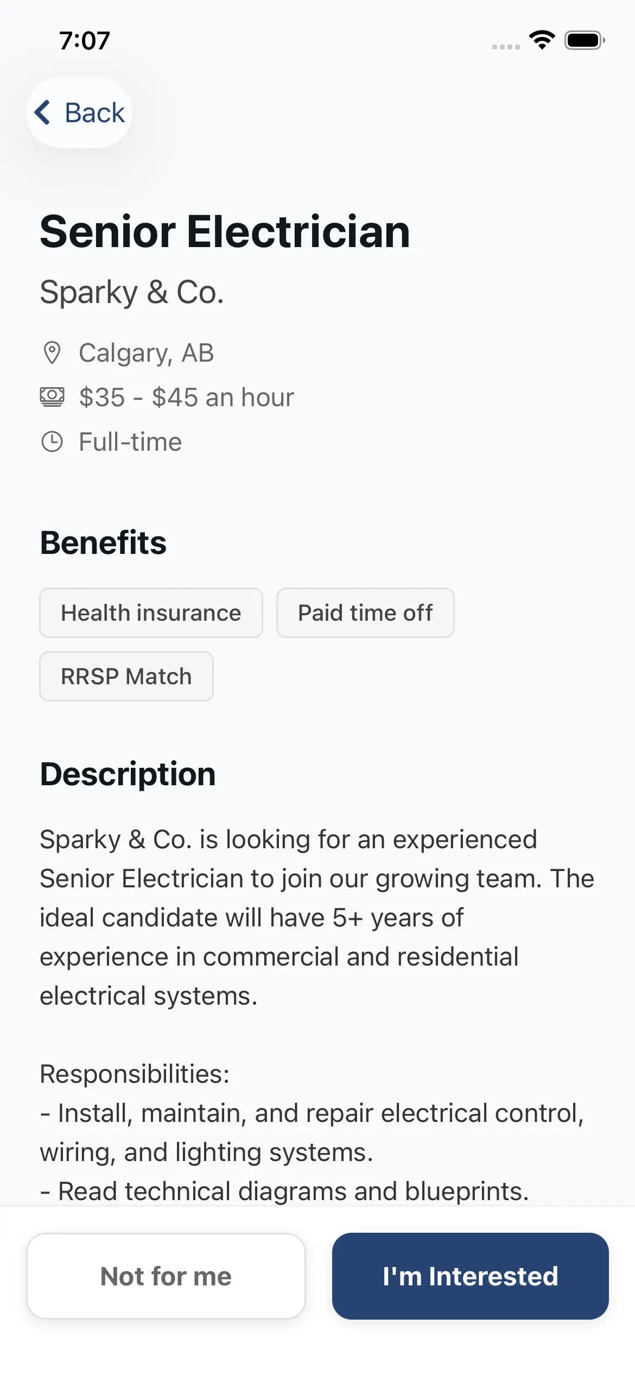Click the Benefits section heading
The width and height of the screenshot is (635, 1375).
click(x=103, y=543)
